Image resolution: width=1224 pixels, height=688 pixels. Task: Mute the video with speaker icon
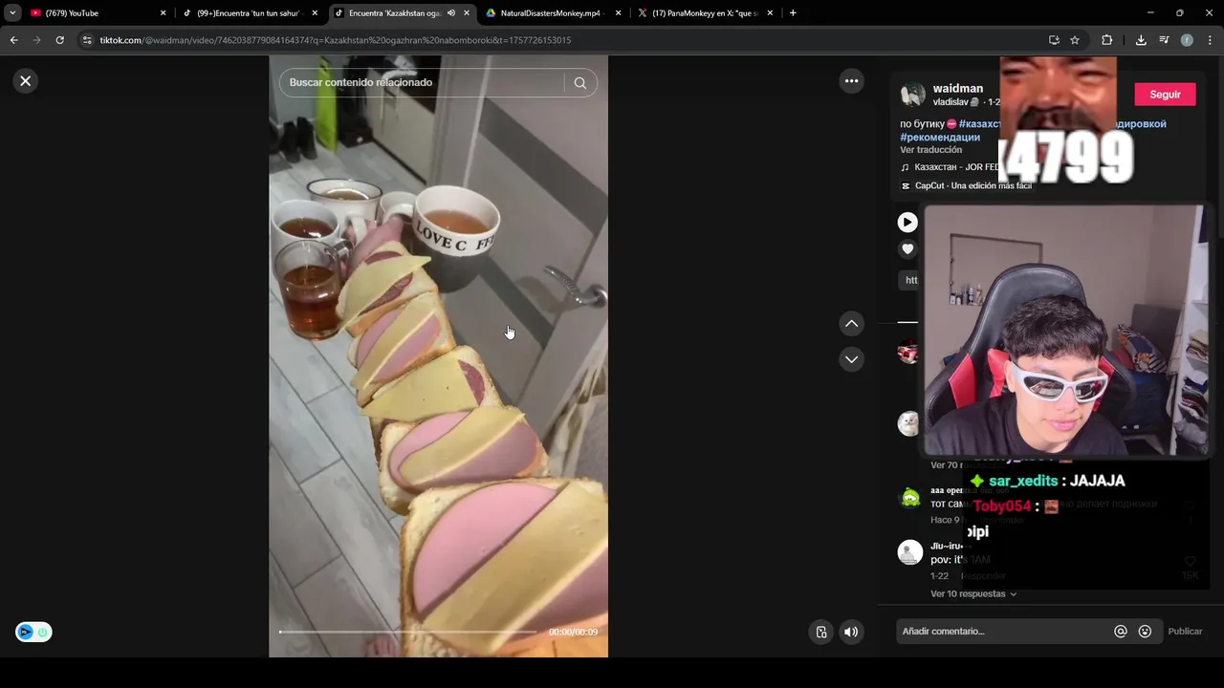(x=851, y=632)
